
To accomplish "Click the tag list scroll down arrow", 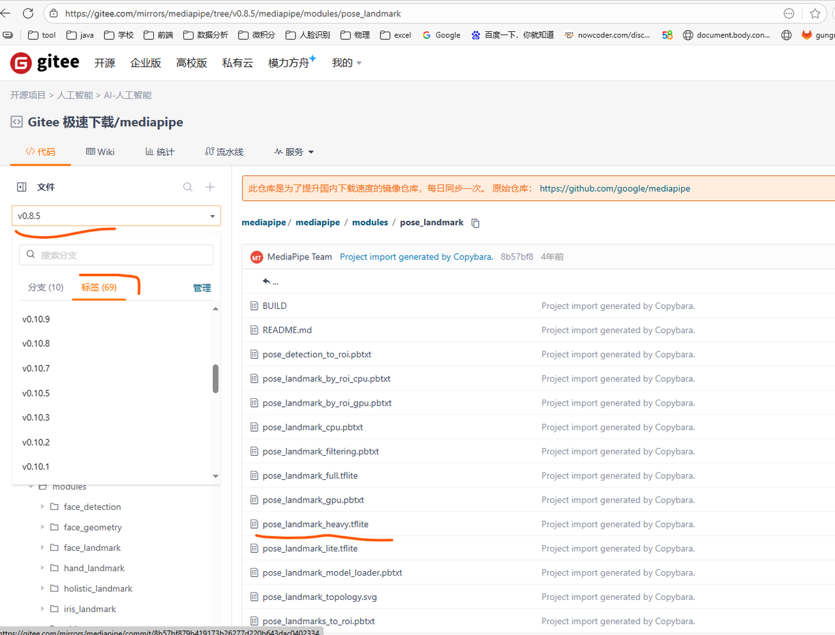I will coord(215,476).
